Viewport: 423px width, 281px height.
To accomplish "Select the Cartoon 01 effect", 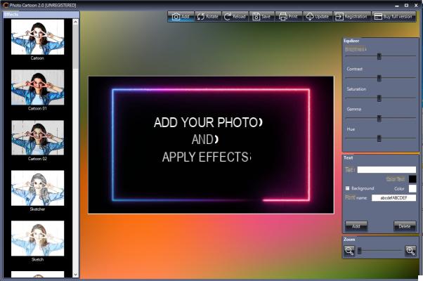I will pos(37,87).
